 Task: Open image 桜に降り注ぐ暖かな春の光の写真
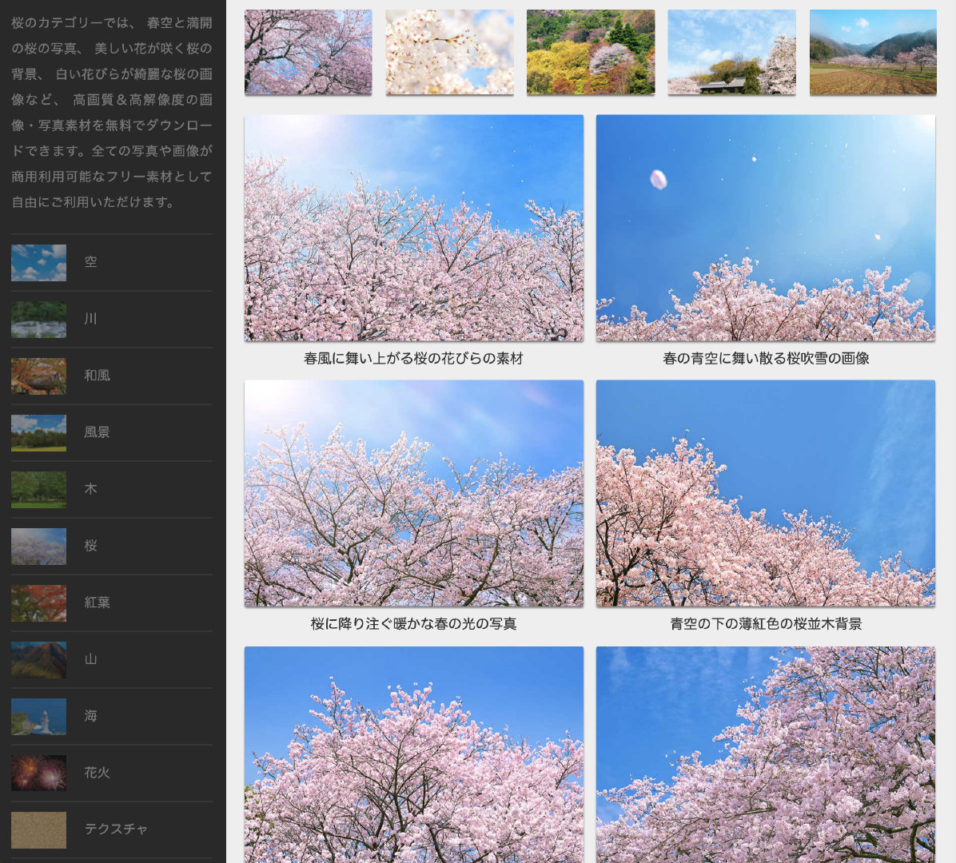(414, 493)
